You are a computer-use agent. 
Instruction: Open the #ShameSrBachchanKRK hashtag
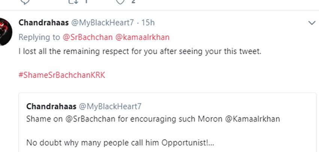[62, 75]
